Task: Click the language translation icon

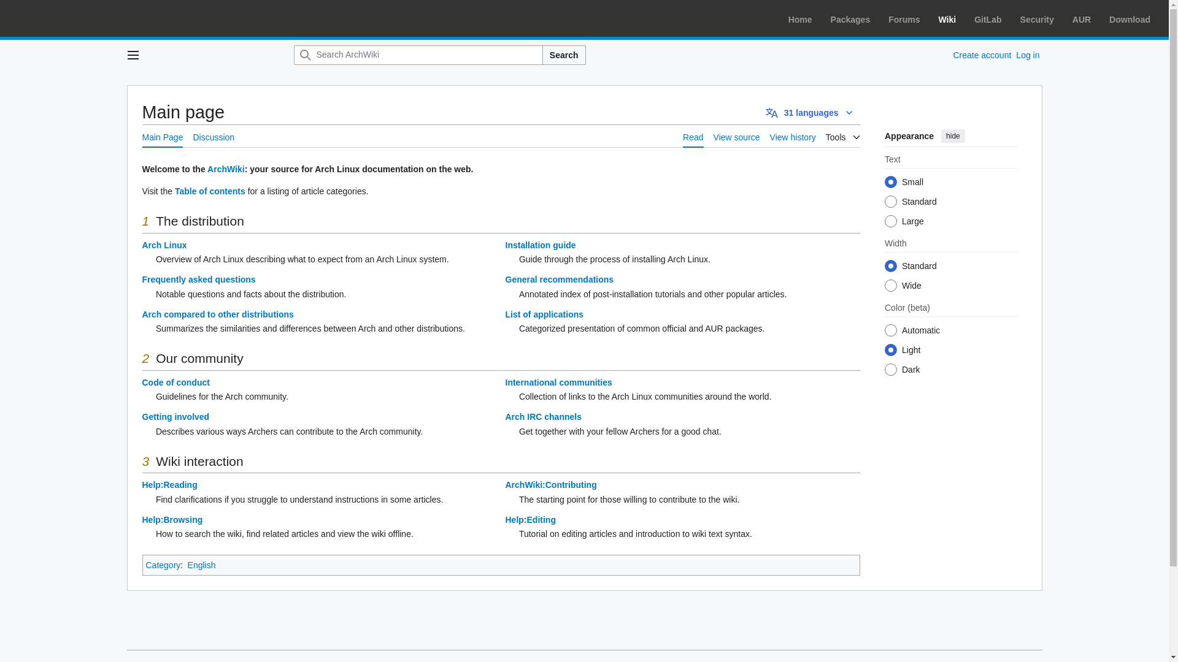Action: [x=772, y=113]
